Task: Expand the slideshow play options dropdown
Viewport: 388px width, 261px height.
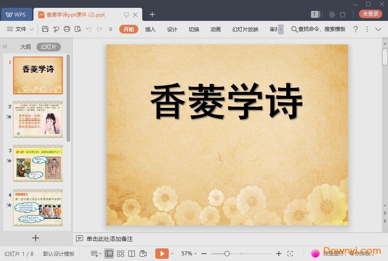Action: tap(172, 253)
